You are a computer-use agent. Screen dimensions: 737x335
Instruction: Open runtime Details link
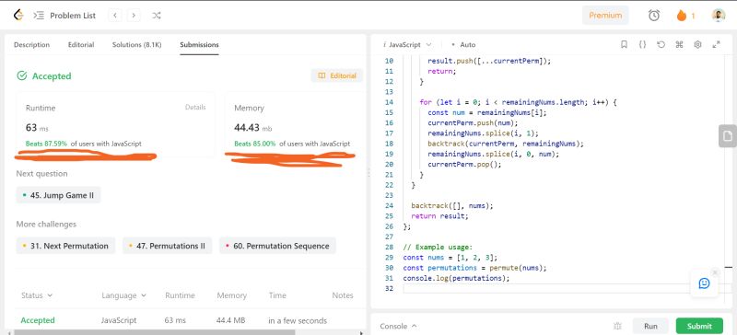click(195, 107)
